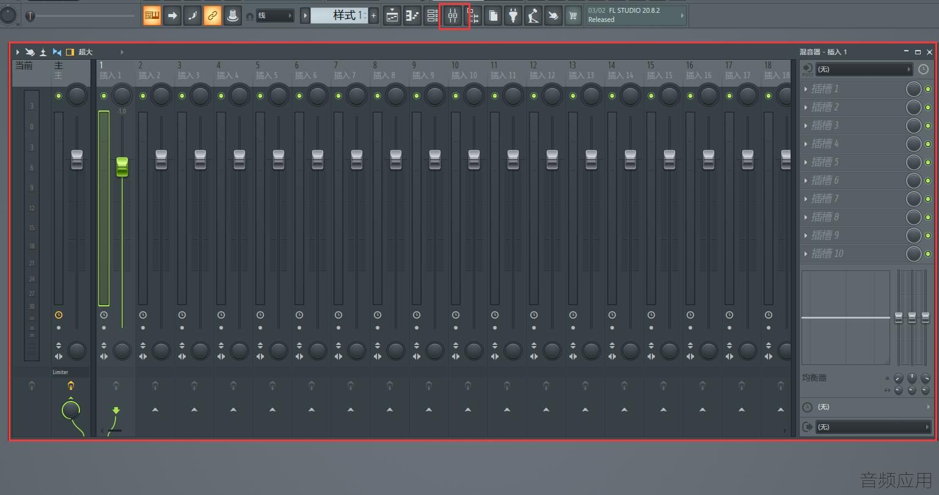Screen dimensions: 939x495
Task: Open the Mixer window from the toolbar
Action: click(x=453, y=16)
